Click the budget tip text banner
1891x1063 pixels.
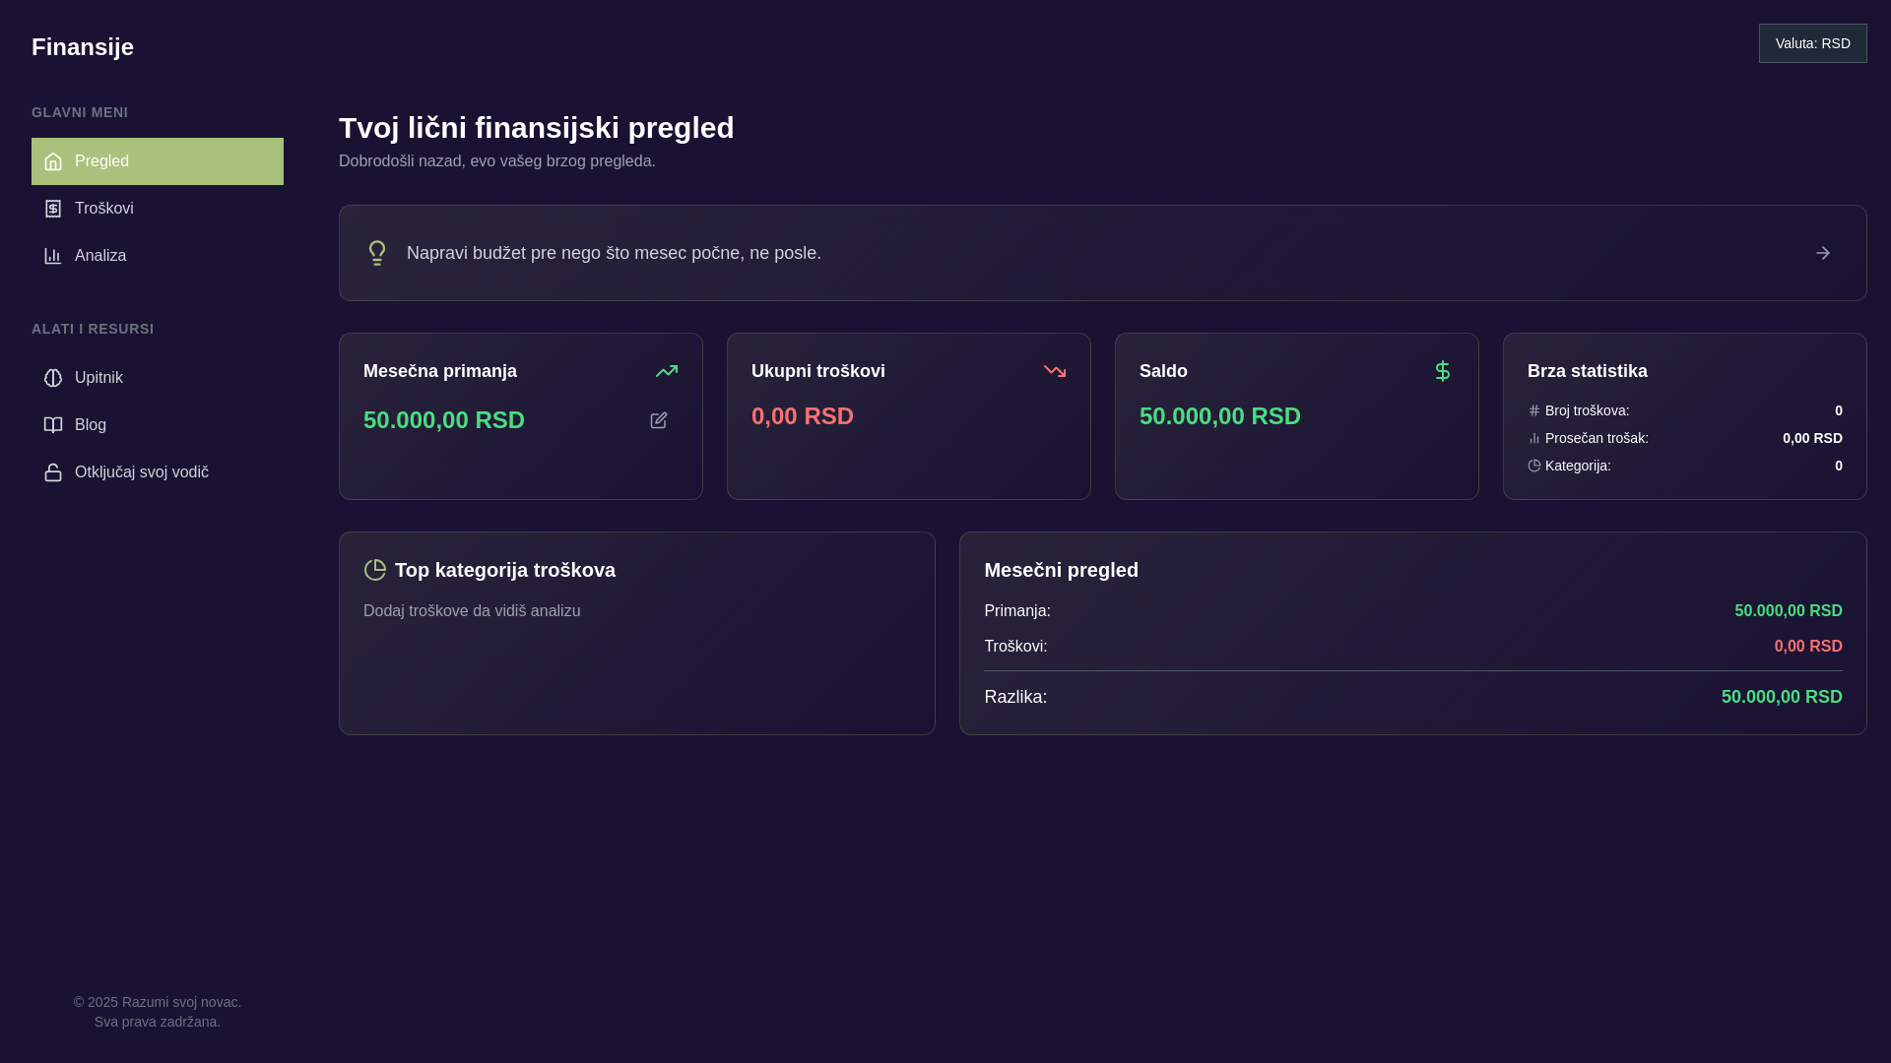(x=614, y=253)
